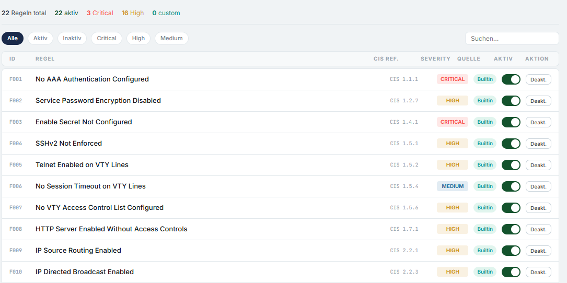Image resolution: width=567 pixels, height=283 pixels.
Task: Click rule name Telnet Enabled on VTY Lines
Action: 82,165
